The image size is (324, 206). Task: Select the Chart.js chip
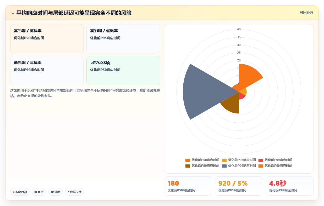(20, 192)
